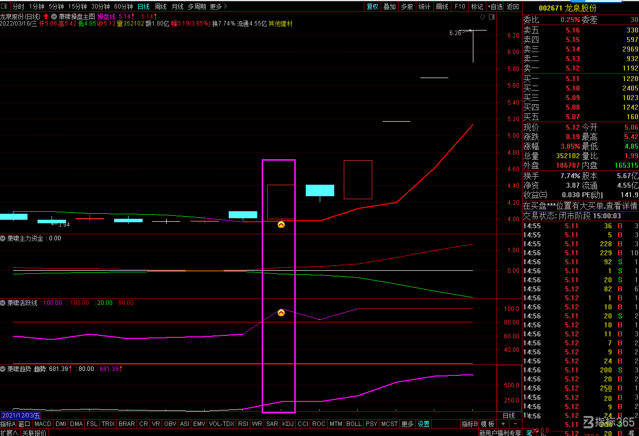Screen dimensions: 639x436
Task: Open the 画线 drawing tools
Action: 442,7
